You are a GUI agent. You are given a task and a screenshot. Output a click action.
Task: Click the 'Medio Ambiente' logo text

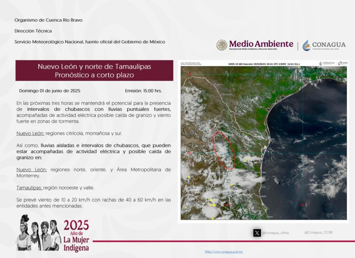[261, 44]
